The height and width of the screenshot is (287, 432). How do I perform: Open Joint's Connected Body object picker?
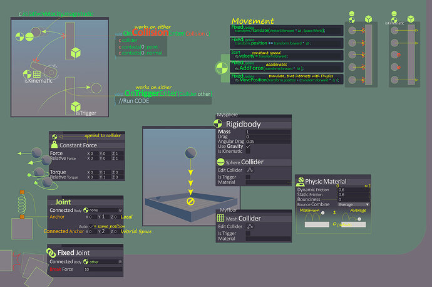coord(120,210)
